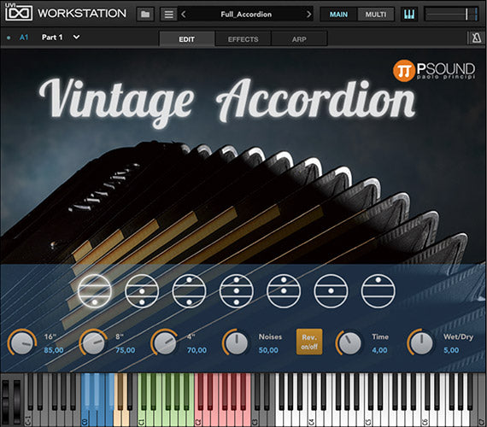Viewport: 487px width, 427px height.
Task: Go to next preset arrow
Action: [308, 14]
